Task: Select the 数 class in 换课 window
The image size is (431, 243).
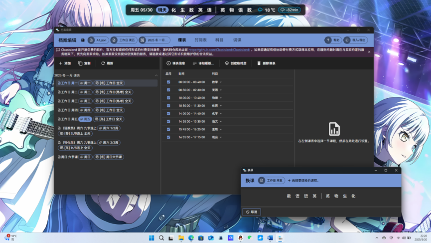Action: click(289, 196)
